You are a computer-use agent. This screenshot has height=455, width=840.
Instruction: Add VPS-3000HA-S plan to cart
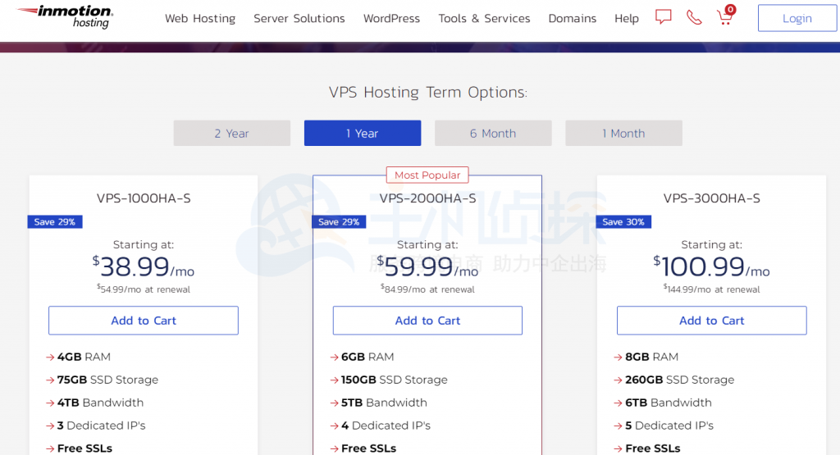pos(711,320)
